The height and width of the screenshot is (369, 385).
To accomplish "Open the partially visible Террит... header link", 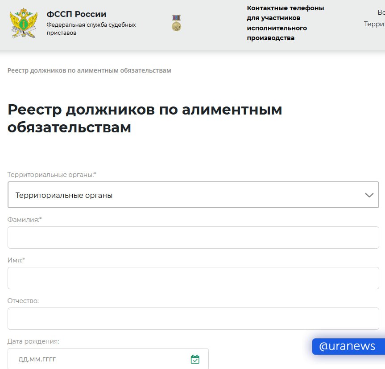I will (x=374, y=24).
